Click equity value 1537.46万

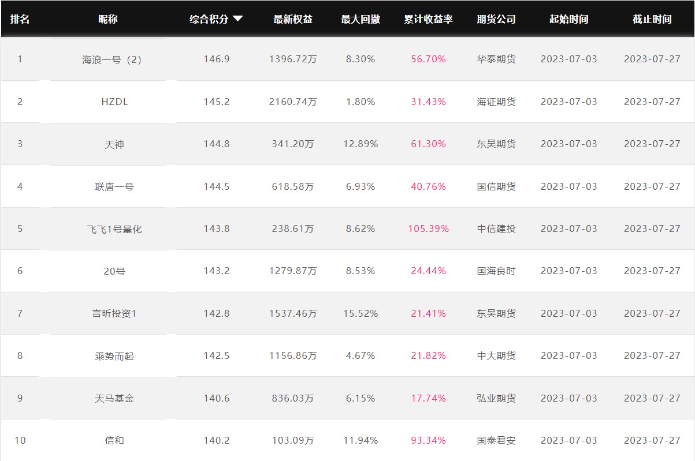pos(293,313)
